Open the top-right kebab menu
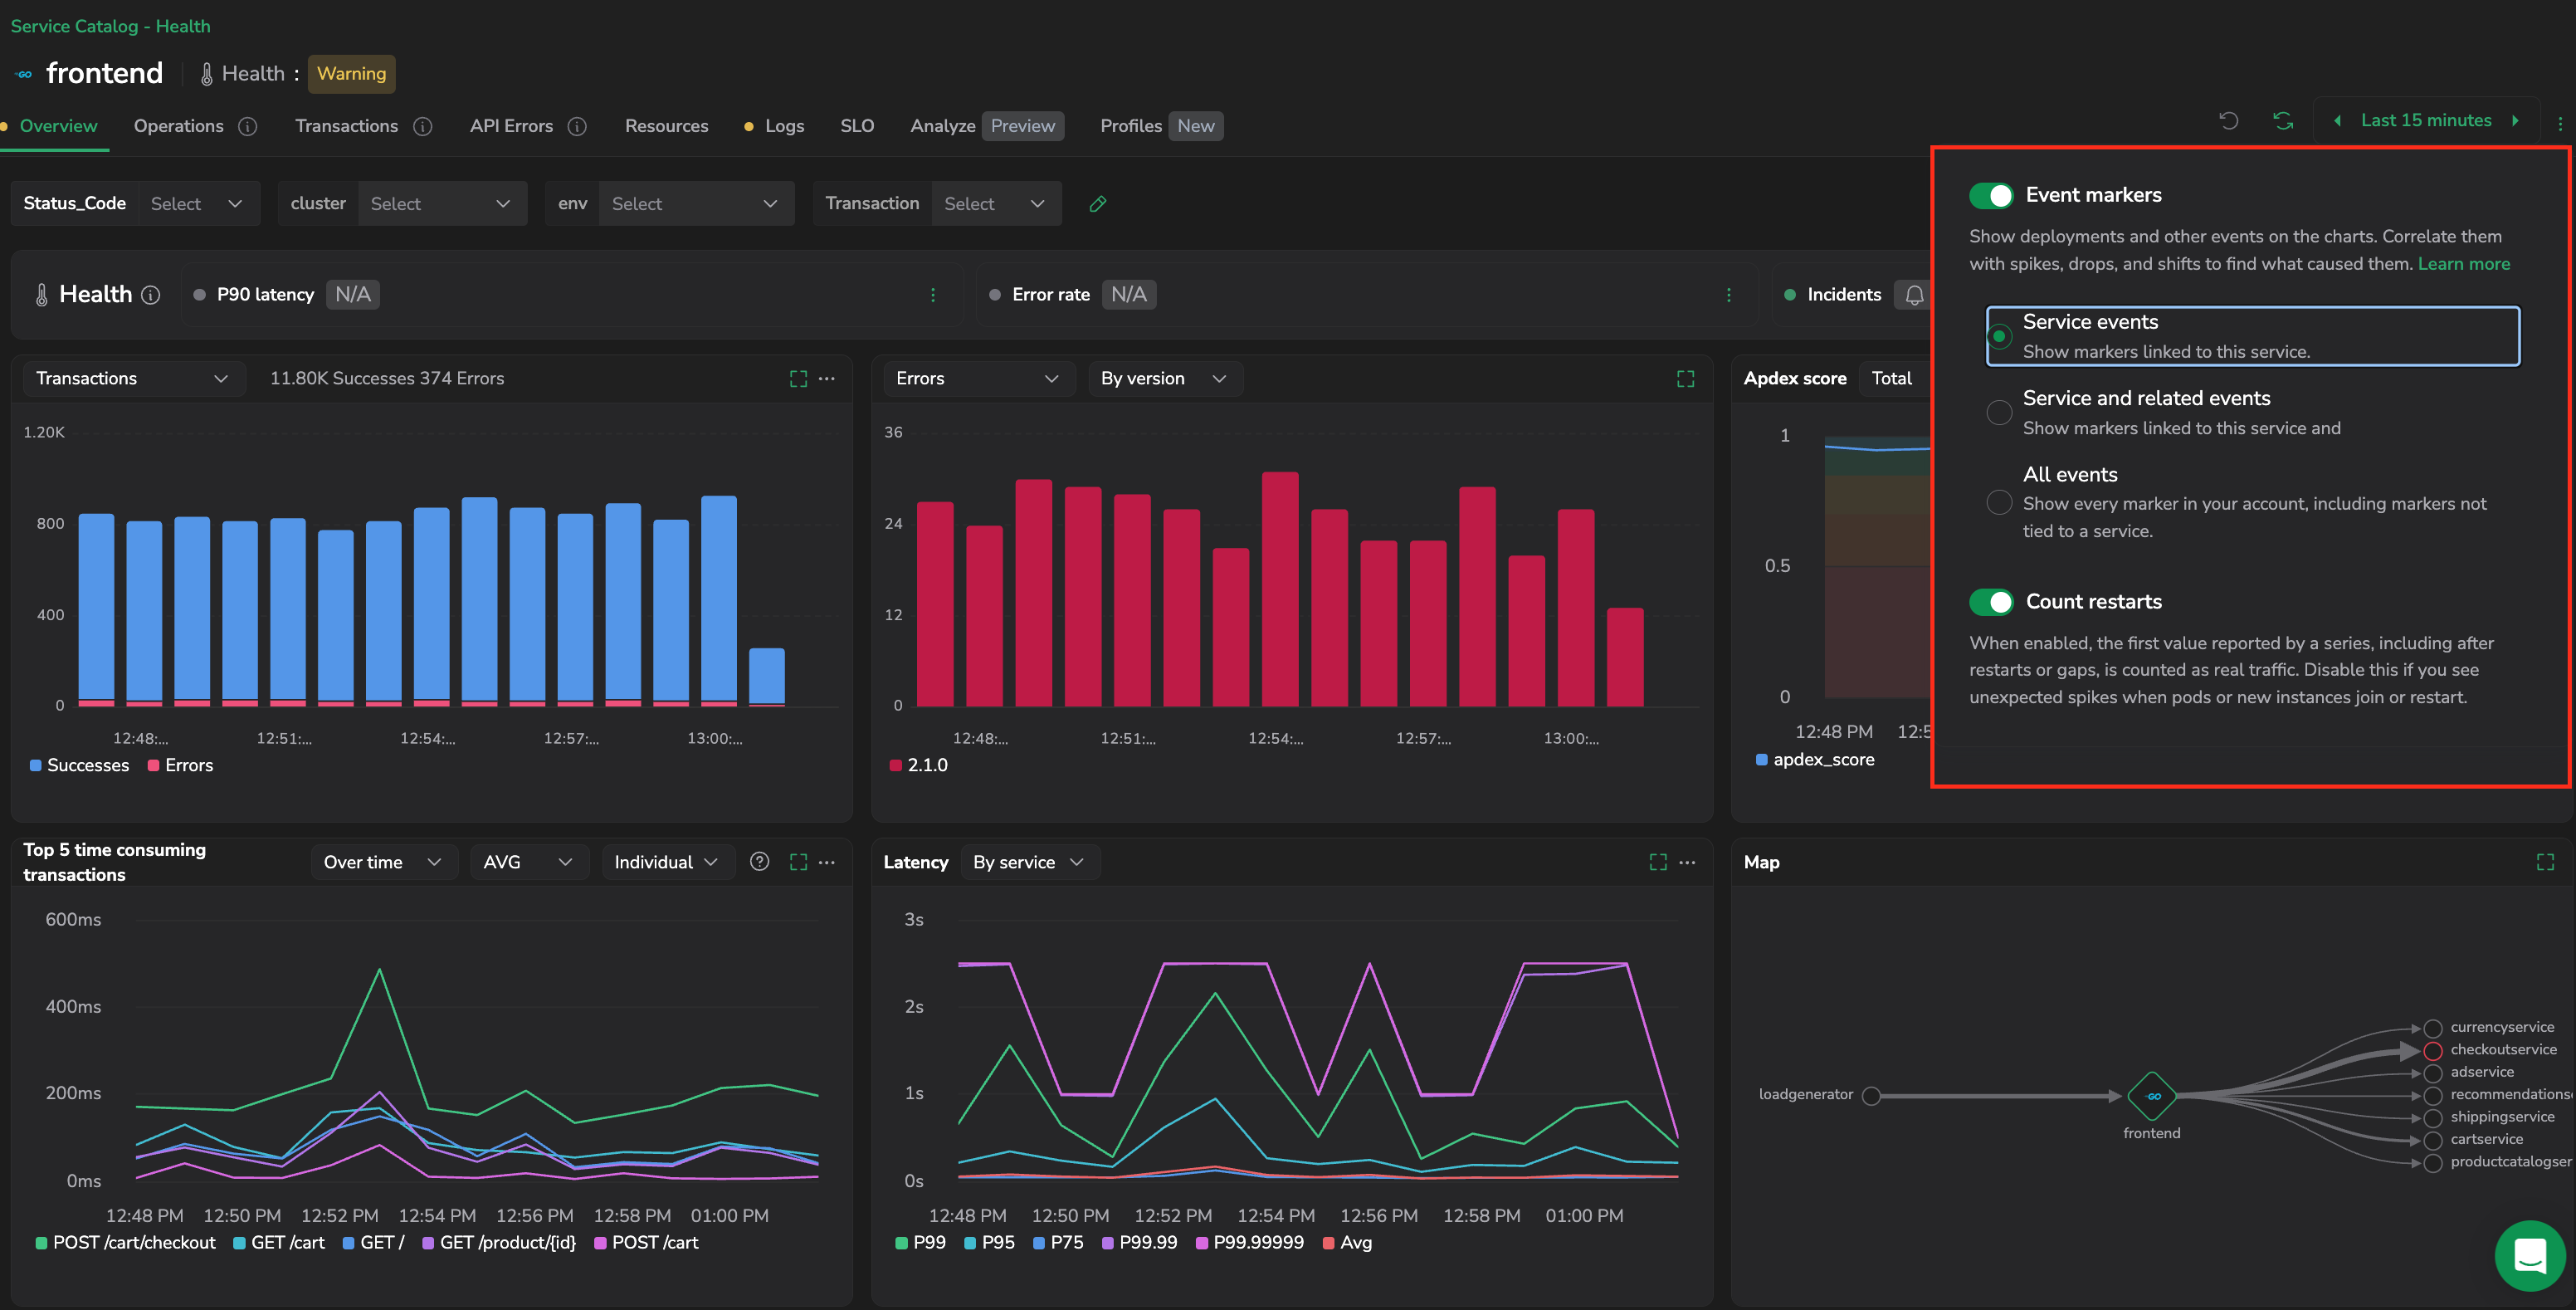 pos(2560,123)
